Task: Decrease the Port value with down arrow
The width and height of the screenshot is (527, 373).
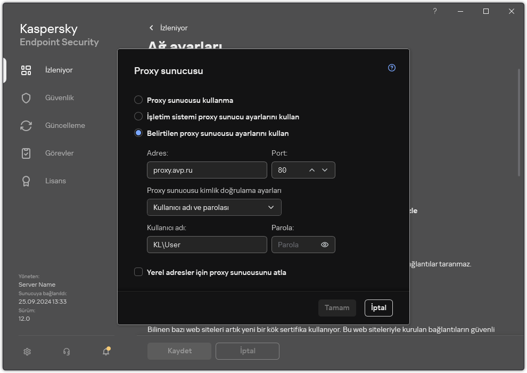Action: tap(325, 170)
